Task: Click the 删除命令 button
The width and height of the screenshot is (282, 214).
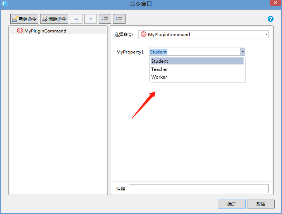Action: point(54,19)
